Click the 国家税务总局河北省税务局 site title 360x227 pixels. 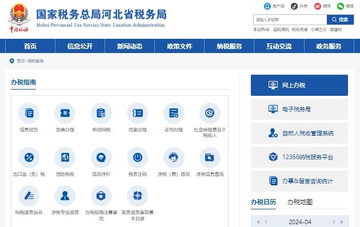(x=101, y=14)
